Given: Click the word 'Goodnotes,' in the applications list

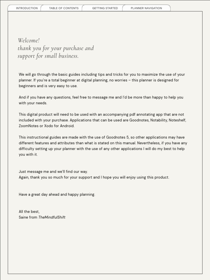Looking at the screenshot, I should [139, 120].
